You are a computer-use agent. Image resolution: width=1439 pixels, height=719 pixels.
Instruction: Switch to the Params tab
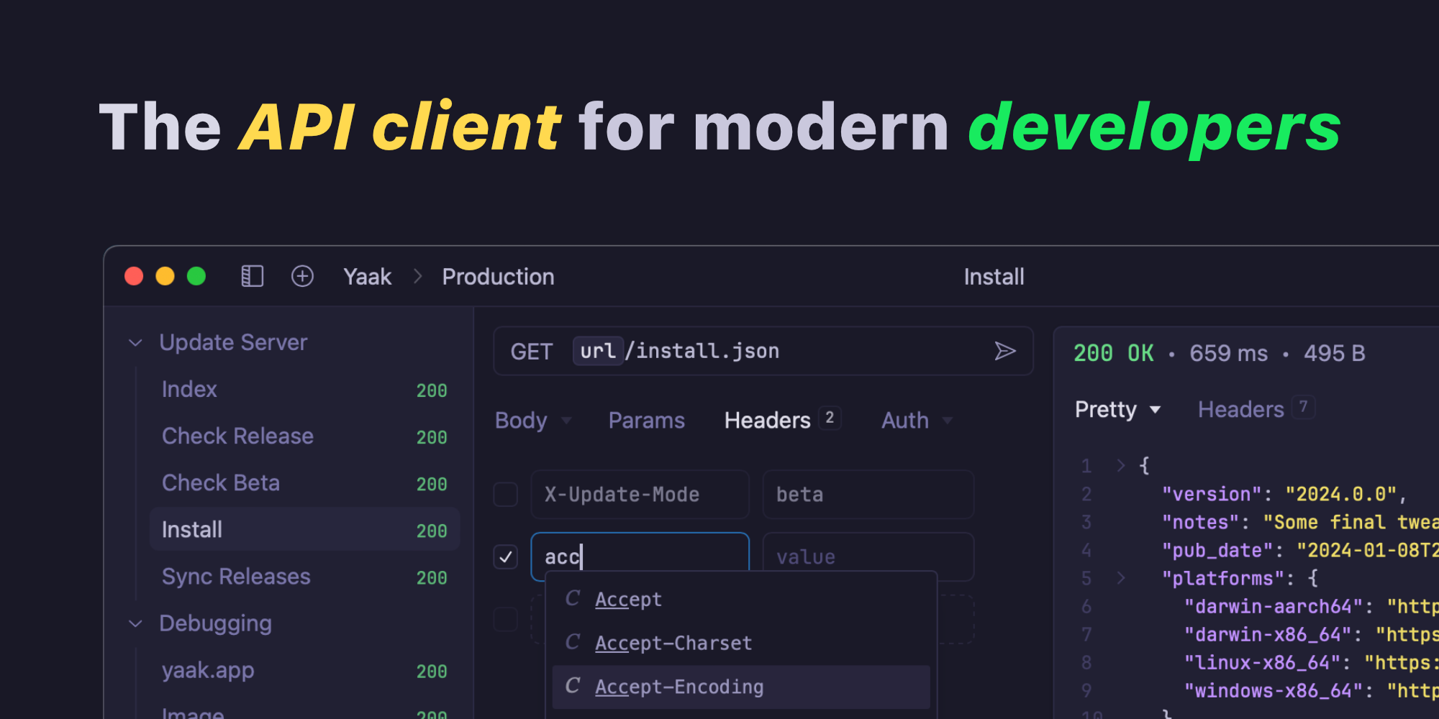coord(646,420)
